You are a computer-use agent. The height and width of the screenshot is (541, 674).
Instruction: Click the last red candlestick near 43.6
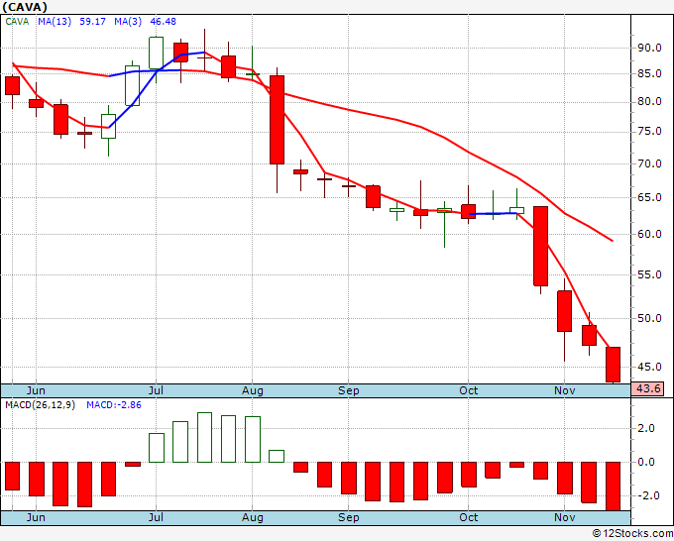click(613, 365)
